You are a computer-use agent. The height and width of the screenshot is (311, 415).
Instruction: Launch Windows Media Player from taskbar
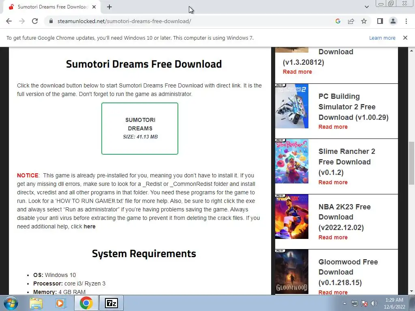pyautogui.click(x=60, y=303)
